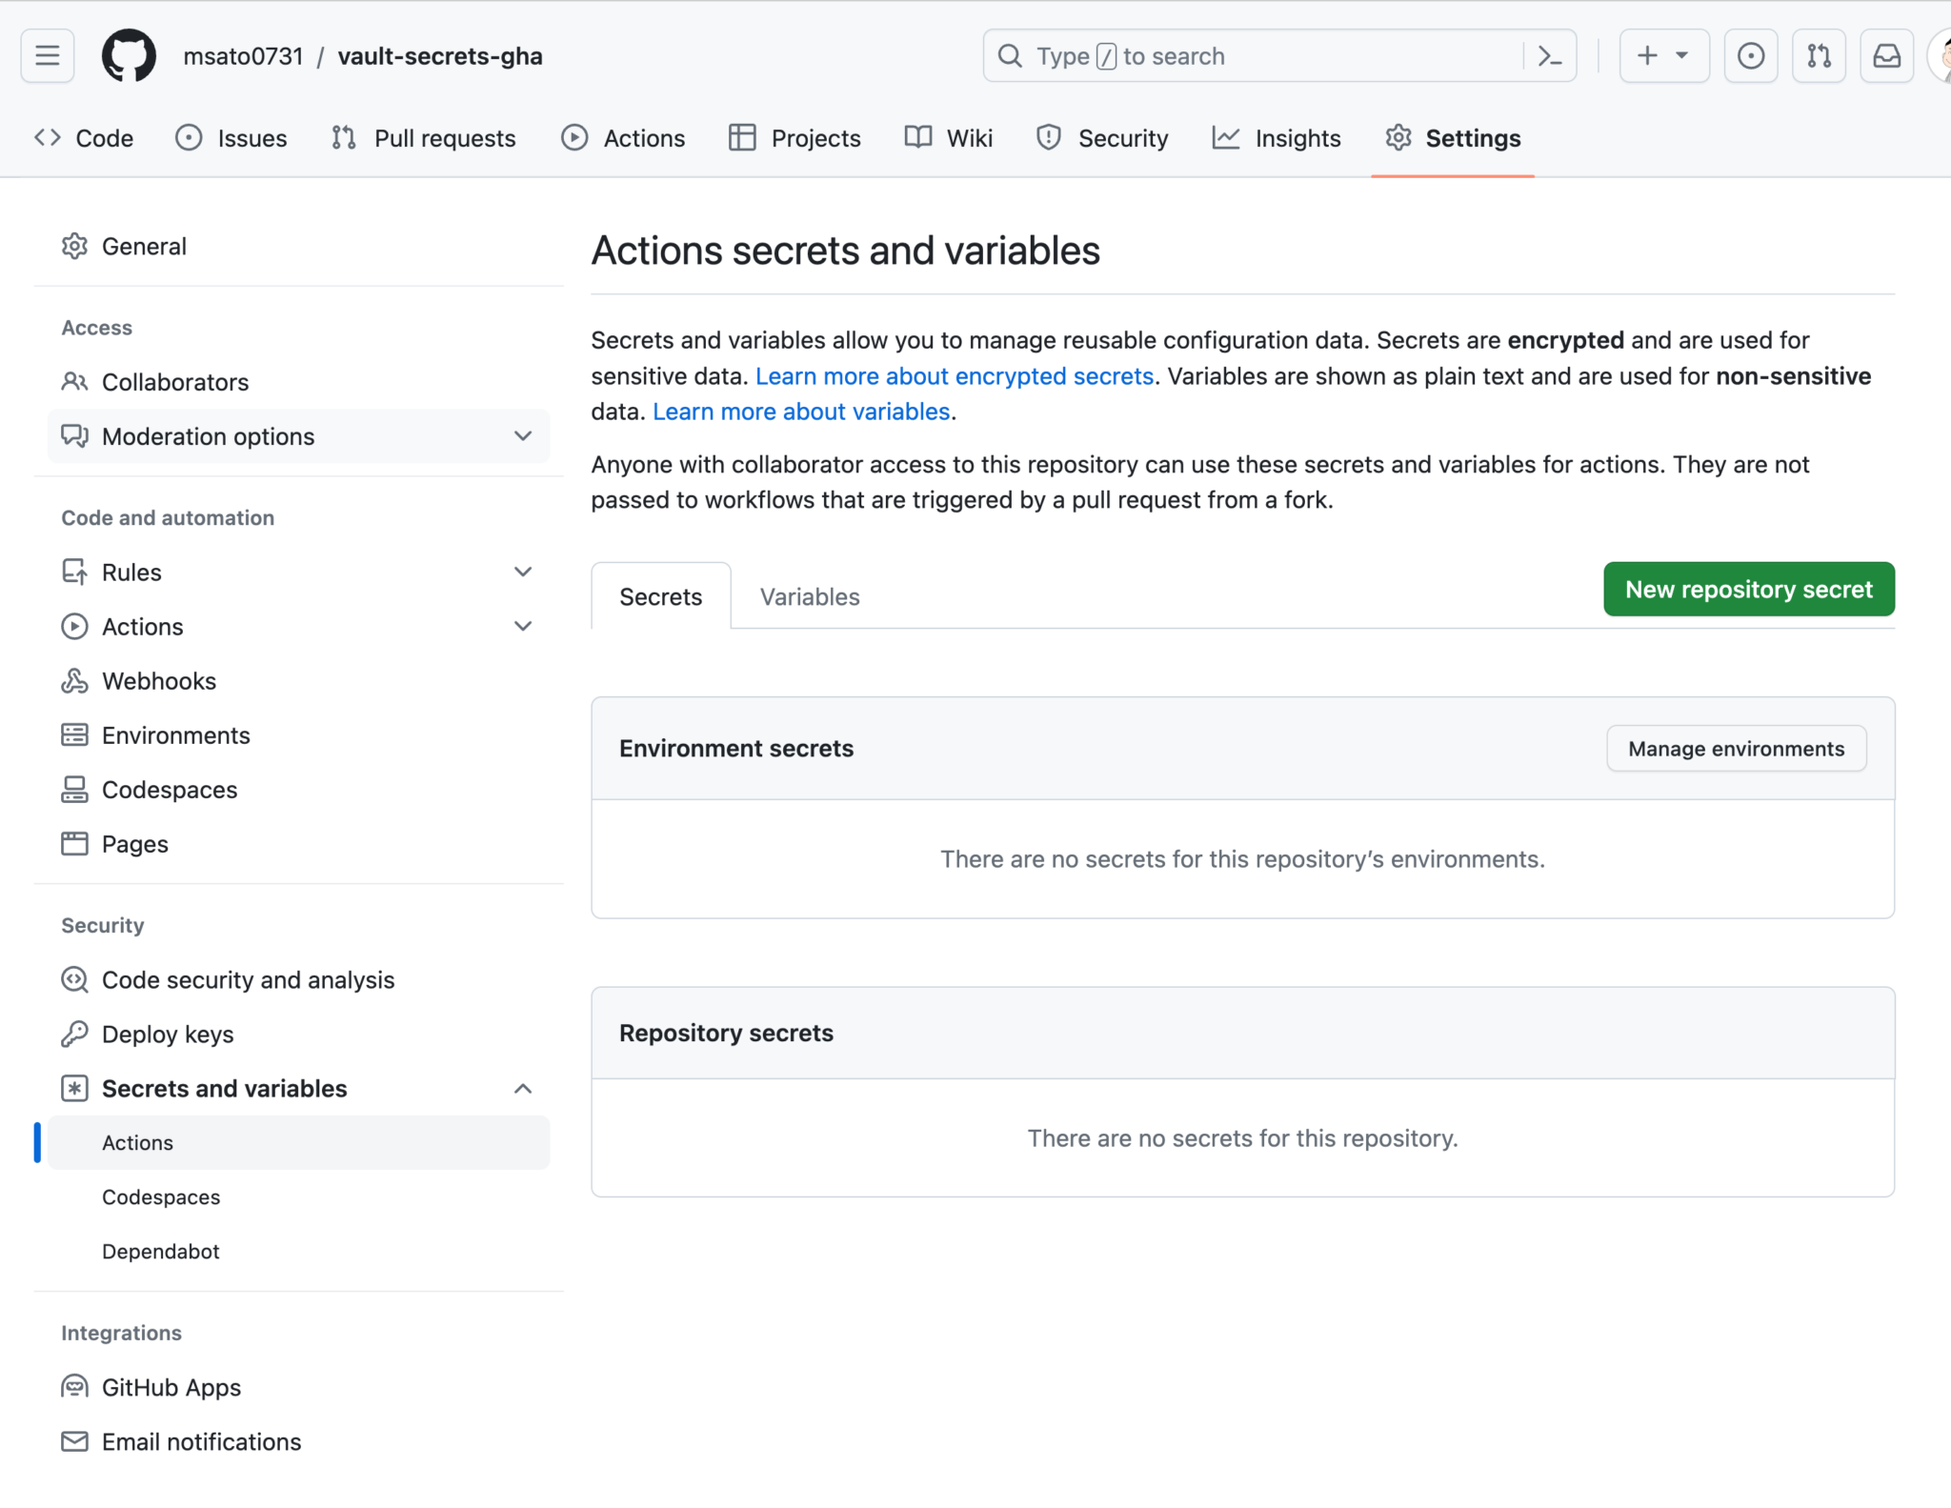
Task: Click the New repository secret button
Action: tap(1749, 589)
